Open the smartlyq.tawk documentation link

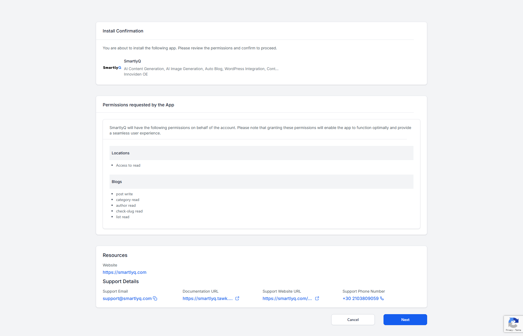[208, 298]
